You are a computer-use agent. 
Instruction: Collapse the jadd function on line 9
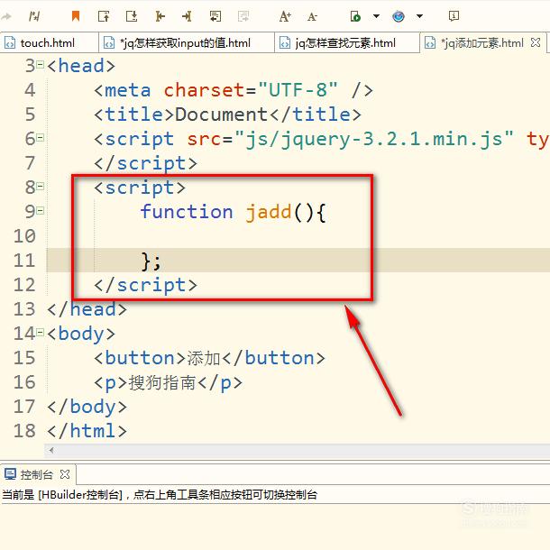pyautogui.click(x=41, y=210)
